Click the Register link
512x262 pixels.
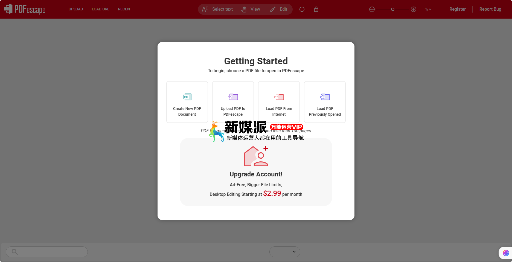(457, 9)
